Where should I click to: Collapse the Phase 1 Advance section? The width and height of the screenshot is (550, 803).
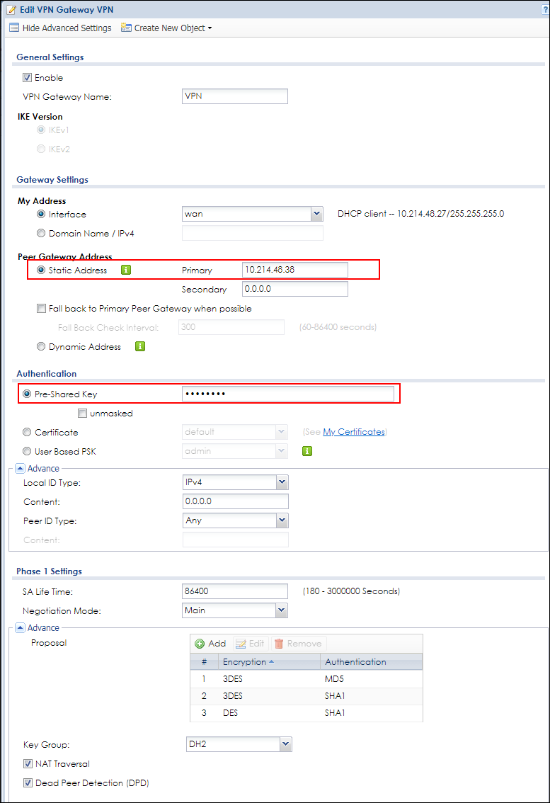[x=20, y=627]
